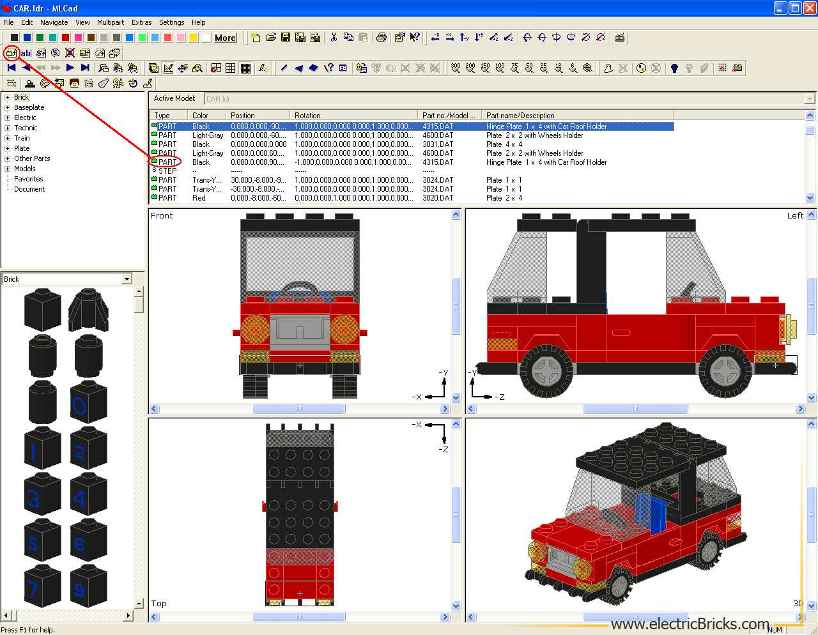Click the Active Model field showing CAR.ldr
The width and height of the screenshot is (818, 635).
(x=504, y=99)
